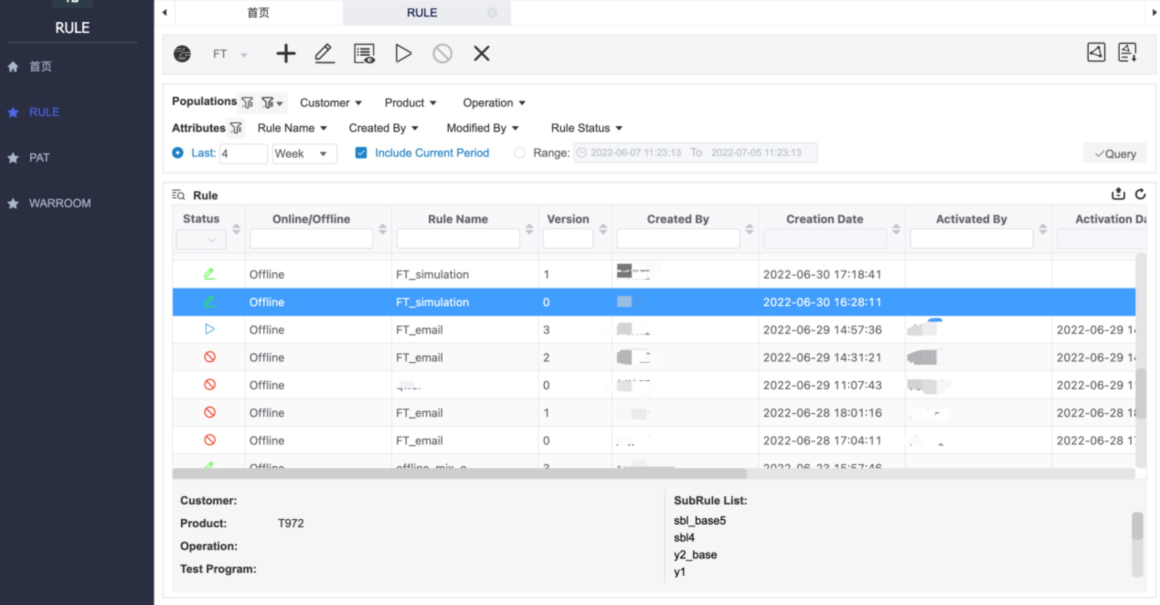This screenshot has width=1160, height=605.
Task: Click sbl_base5 in SubRule List
Action: point(700,521)
